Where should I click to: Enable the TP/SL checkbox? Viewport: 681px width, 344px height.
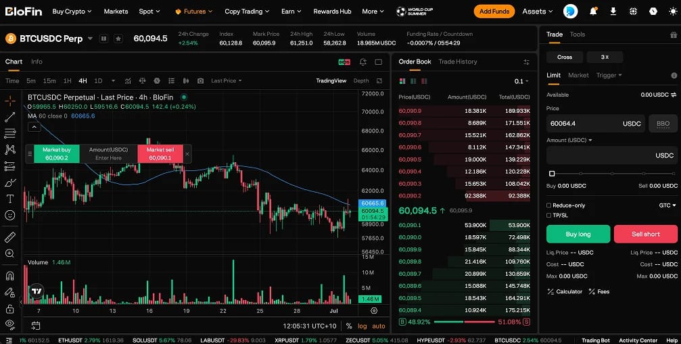tap(548, 215)
